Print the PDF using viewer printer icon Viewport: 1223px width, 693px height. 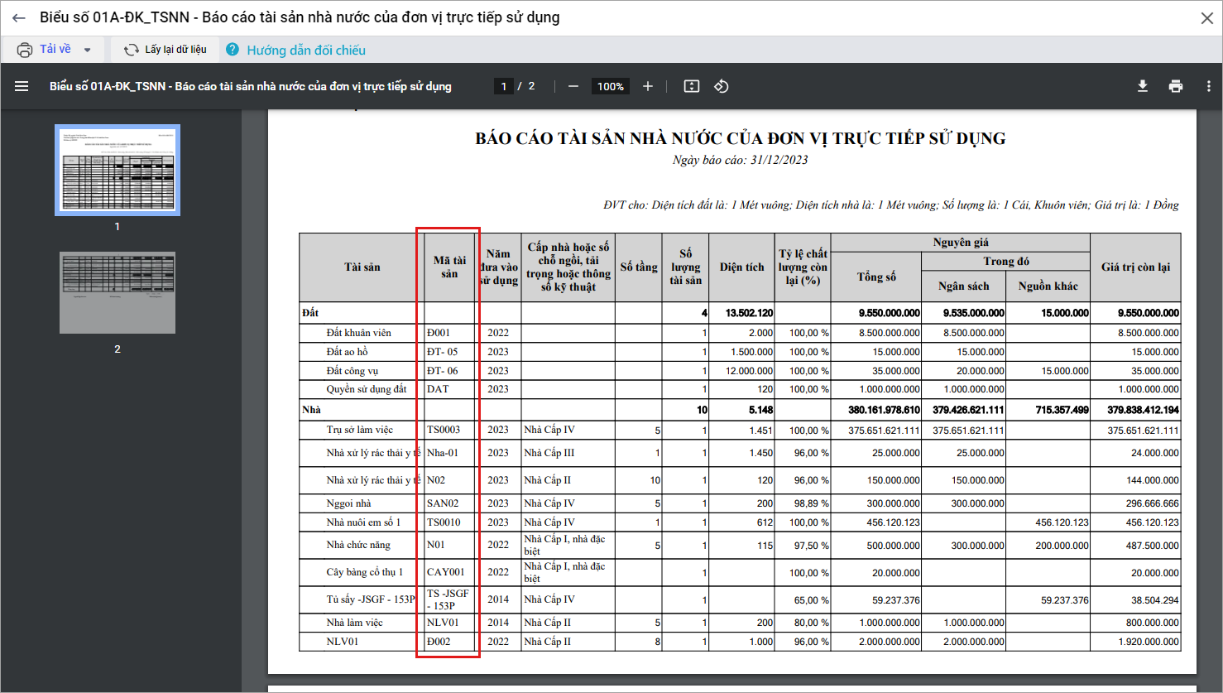(x=1176, y=86)
